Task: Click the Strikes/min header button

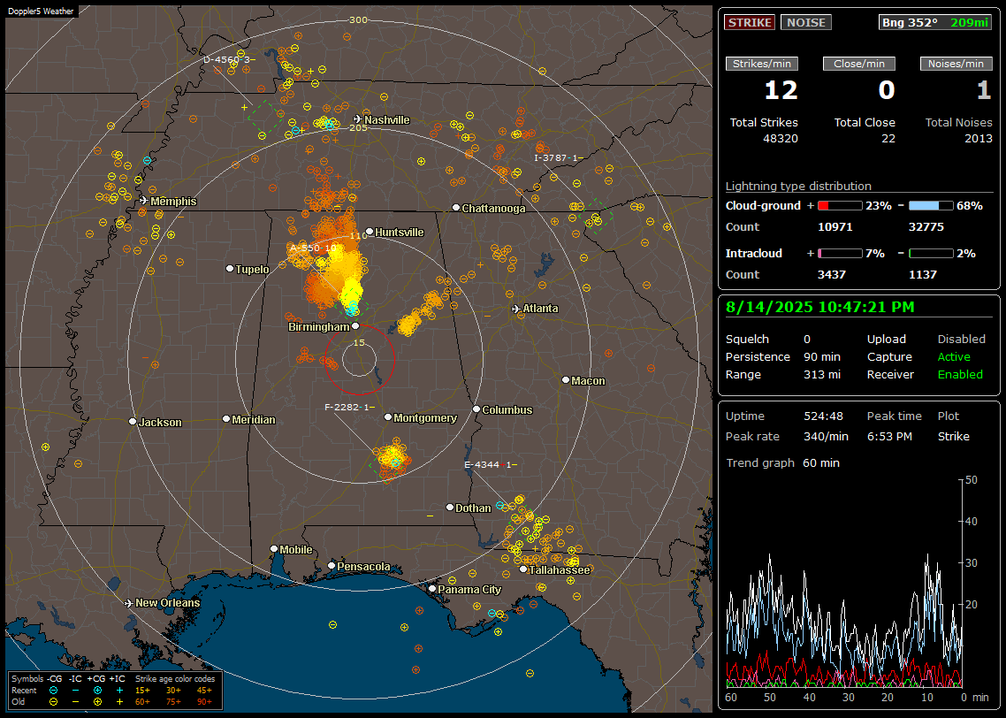Action: 762,64
